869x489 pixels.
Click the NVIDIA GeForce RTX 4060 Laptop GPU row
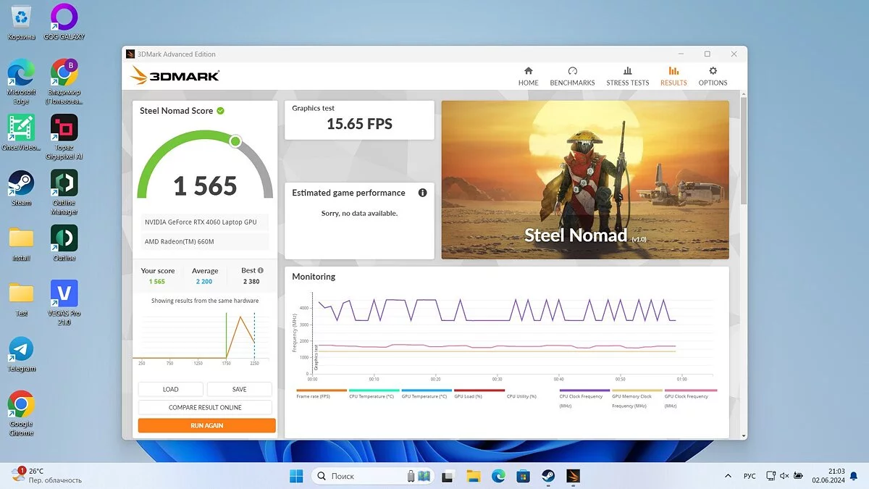tap(205, 222)
